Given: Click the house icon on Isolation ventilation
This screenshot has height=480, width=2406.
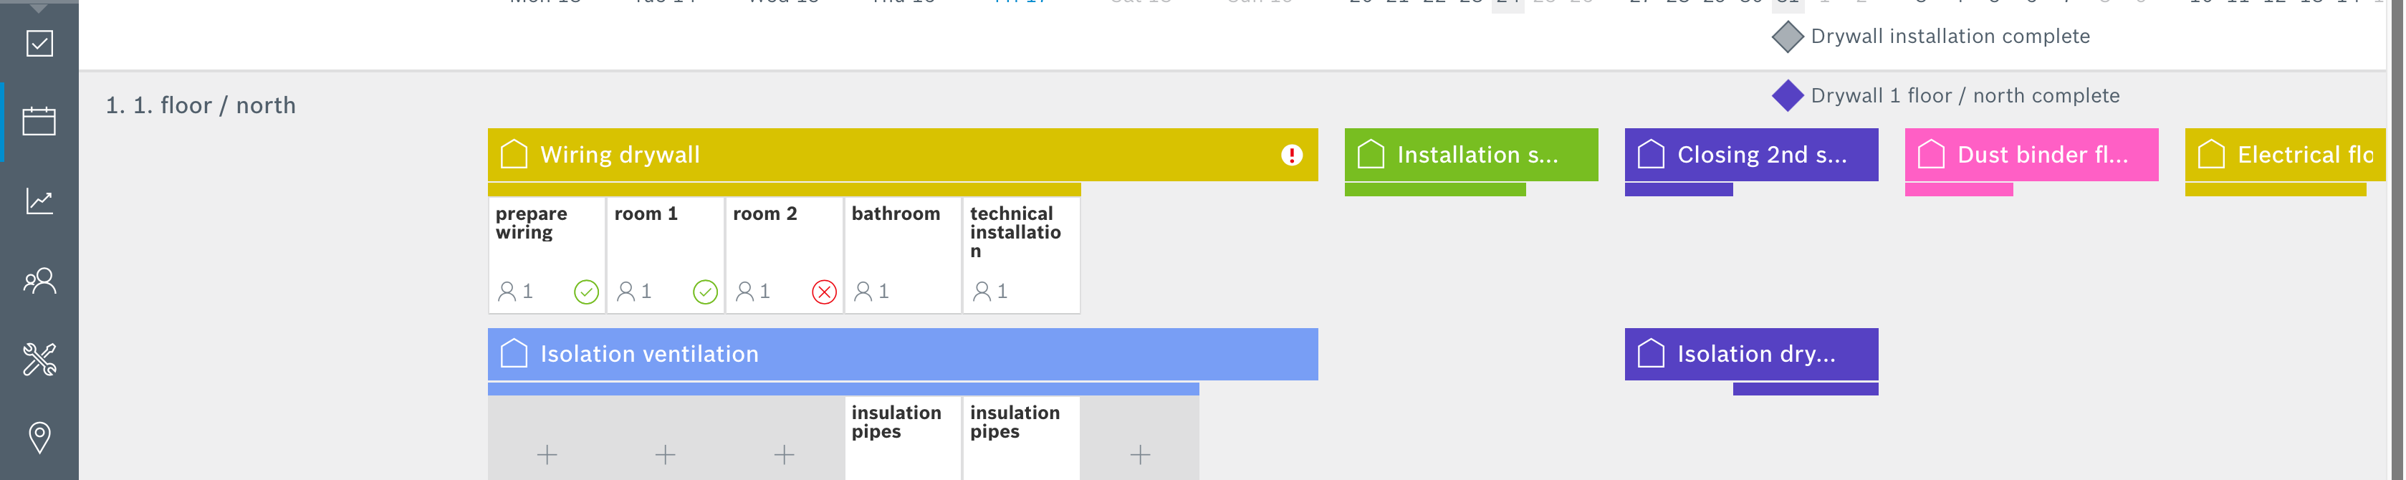Looking at the screenshot, I should pos(514,354).
